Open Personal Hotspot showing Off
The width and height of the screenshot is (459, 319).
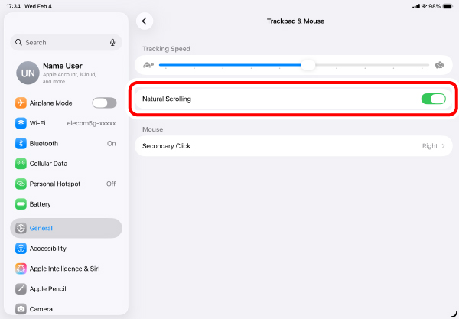pos(66,184)
